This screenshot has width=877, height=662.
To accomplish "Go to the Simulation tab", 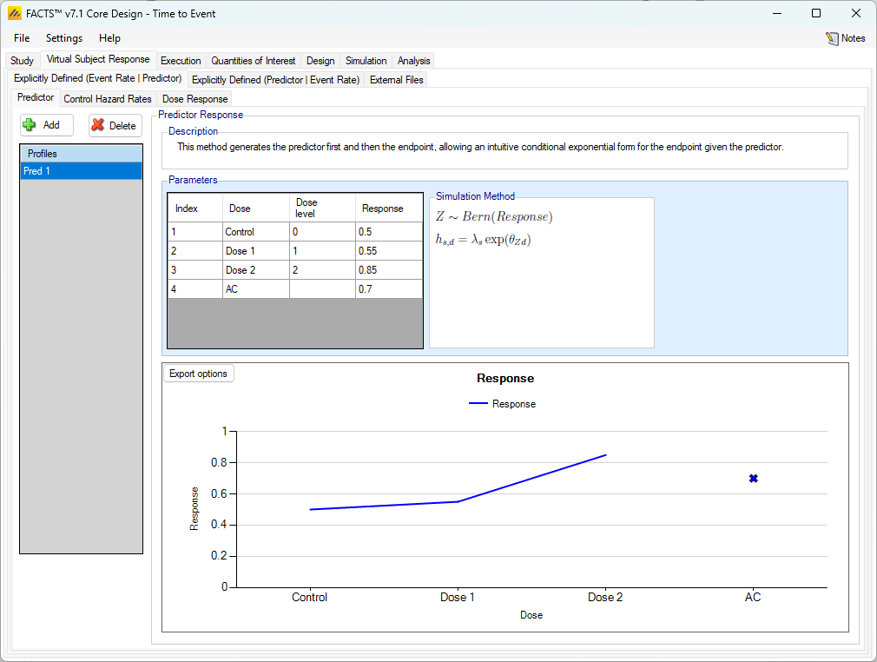I will pos(366,61).
